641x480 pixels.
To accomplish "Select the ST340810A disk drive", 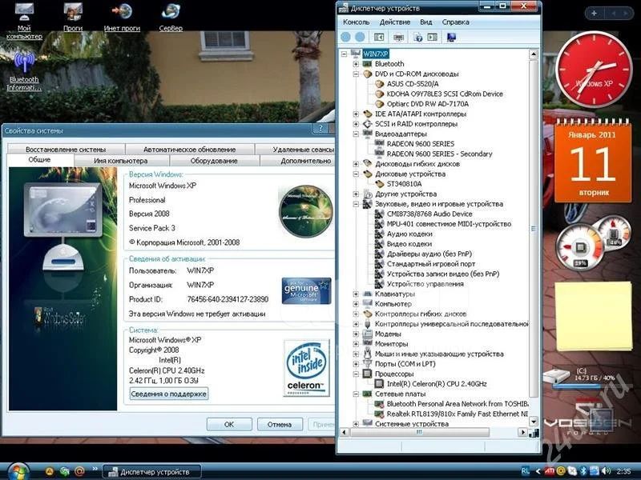I will click(x=405, y=184).
